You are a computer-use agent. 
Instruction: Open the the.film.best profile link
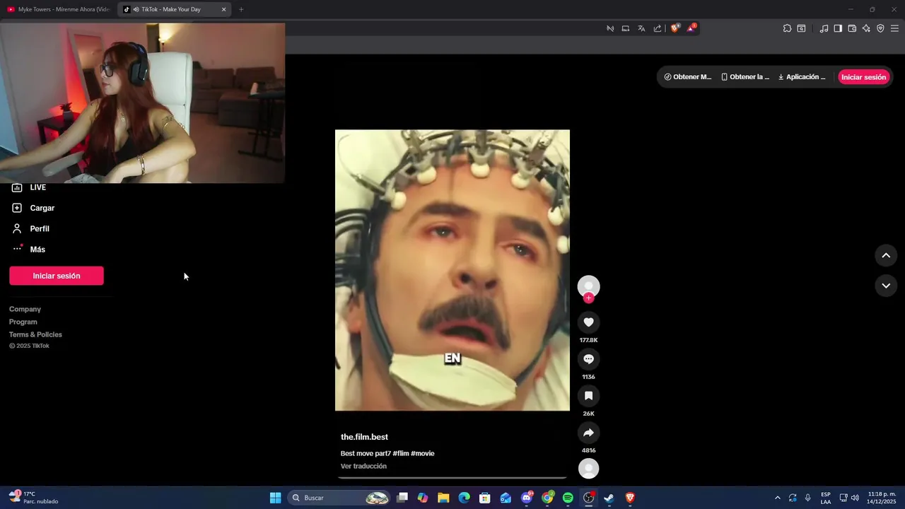click(x=364, y=437)
